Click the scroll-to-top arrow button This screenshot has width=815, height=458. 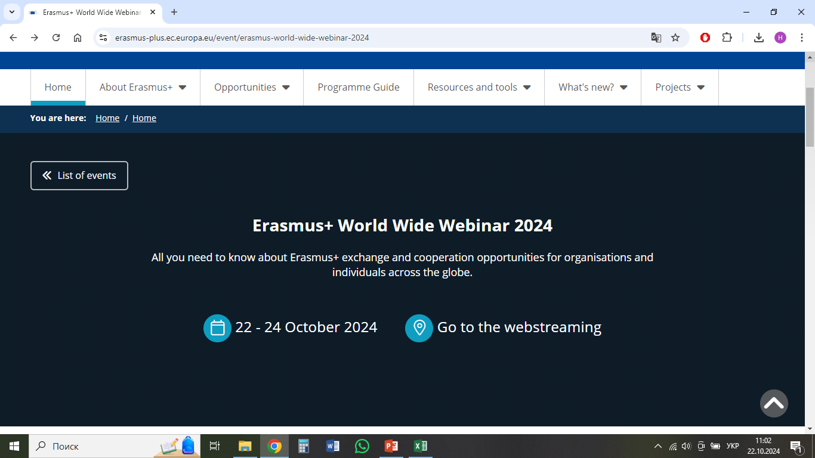[x=774, y=403]
